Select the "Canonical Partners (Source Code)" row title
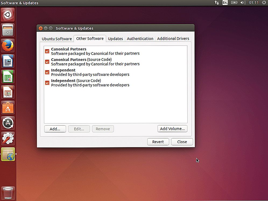The width and height of the screenshot is (268, 201). (x=81, y=59)
